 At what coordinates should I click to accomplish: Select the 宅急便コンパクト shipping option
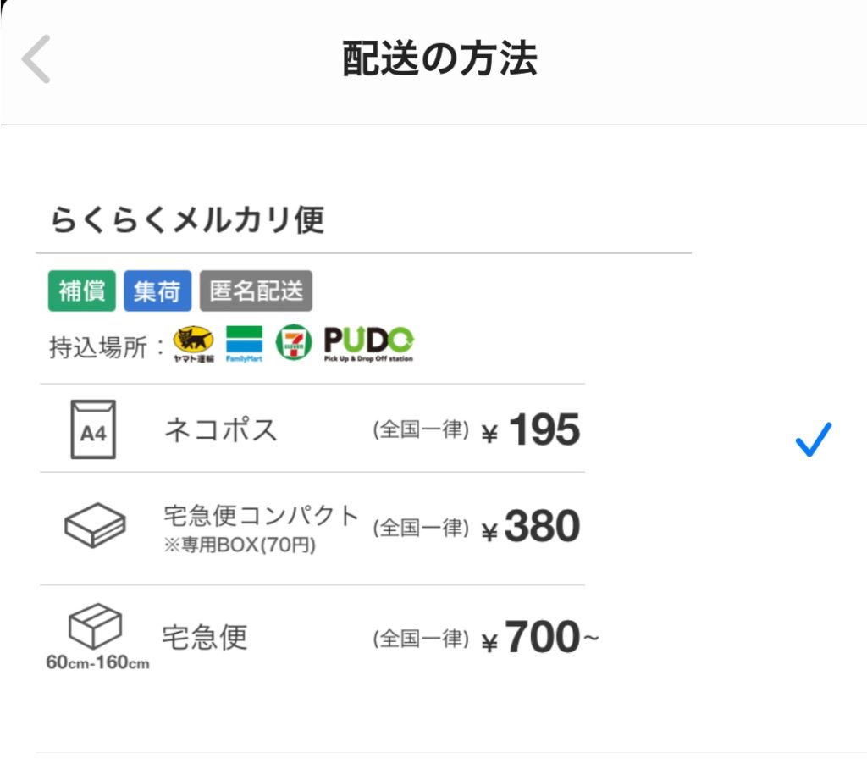pyautogui.click(x=261, y=516)
